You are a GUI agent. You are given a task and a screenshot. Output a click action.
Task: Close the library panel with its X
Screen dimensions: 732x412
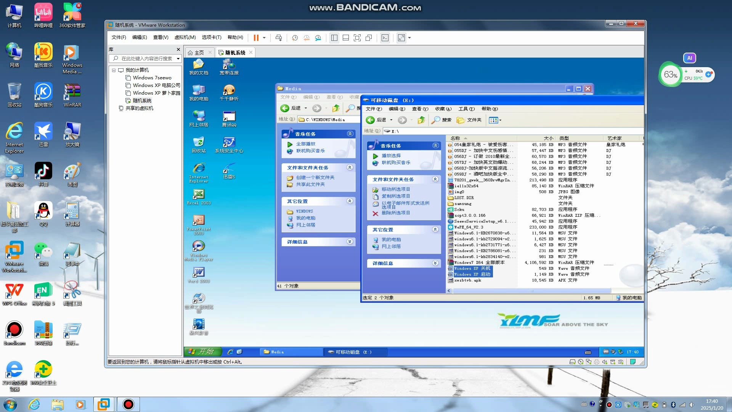178,49
